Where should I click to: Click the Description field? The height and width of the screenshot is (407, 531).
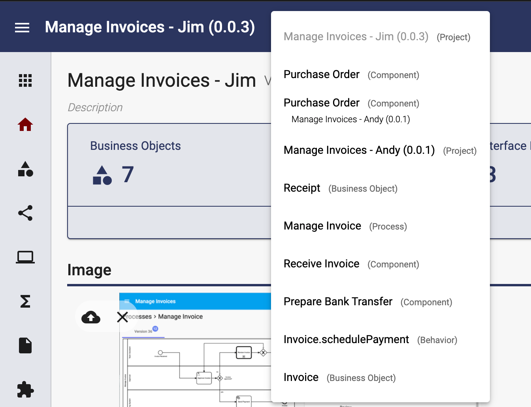[x=95, y=107]
